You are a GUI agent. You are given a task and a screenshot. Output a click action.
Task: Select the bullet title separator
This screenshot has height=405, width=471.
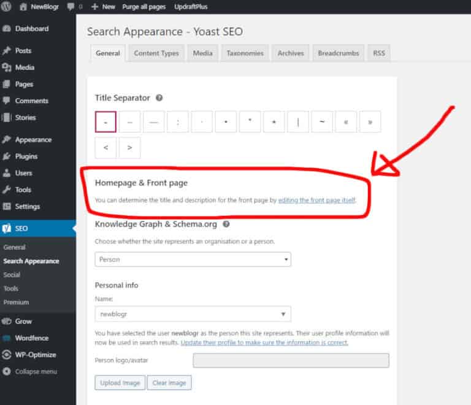[226, 121]
